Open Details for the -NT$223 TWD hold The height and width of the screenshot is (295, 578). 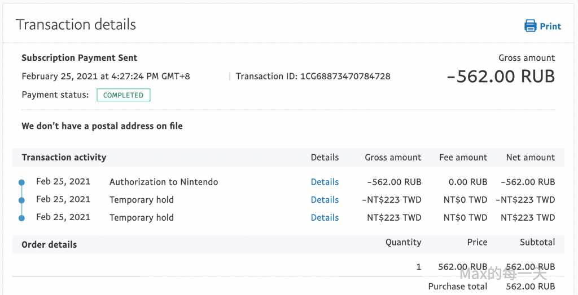coord(325,200)
